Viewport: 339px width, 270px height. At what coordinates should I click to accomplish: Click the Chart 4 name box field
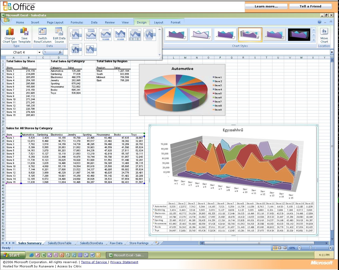click(19, 52)
